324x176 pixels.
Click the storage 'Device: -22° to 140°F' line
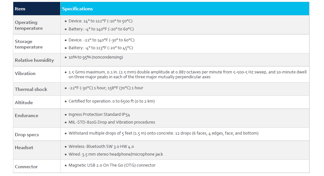point(101,40)
